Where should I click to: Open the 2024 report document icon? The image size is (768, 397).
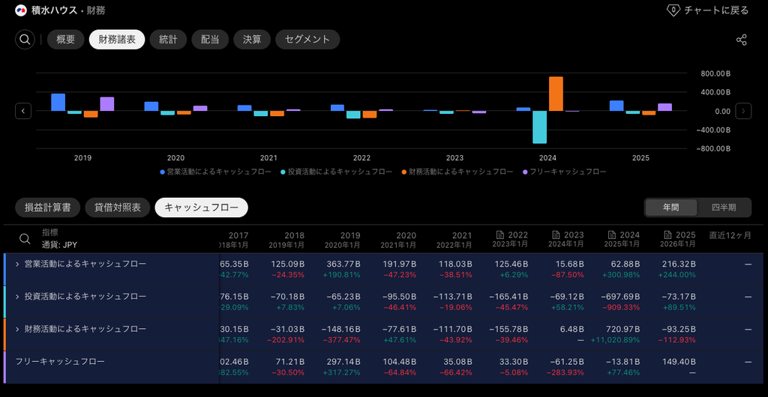[612, 235]
